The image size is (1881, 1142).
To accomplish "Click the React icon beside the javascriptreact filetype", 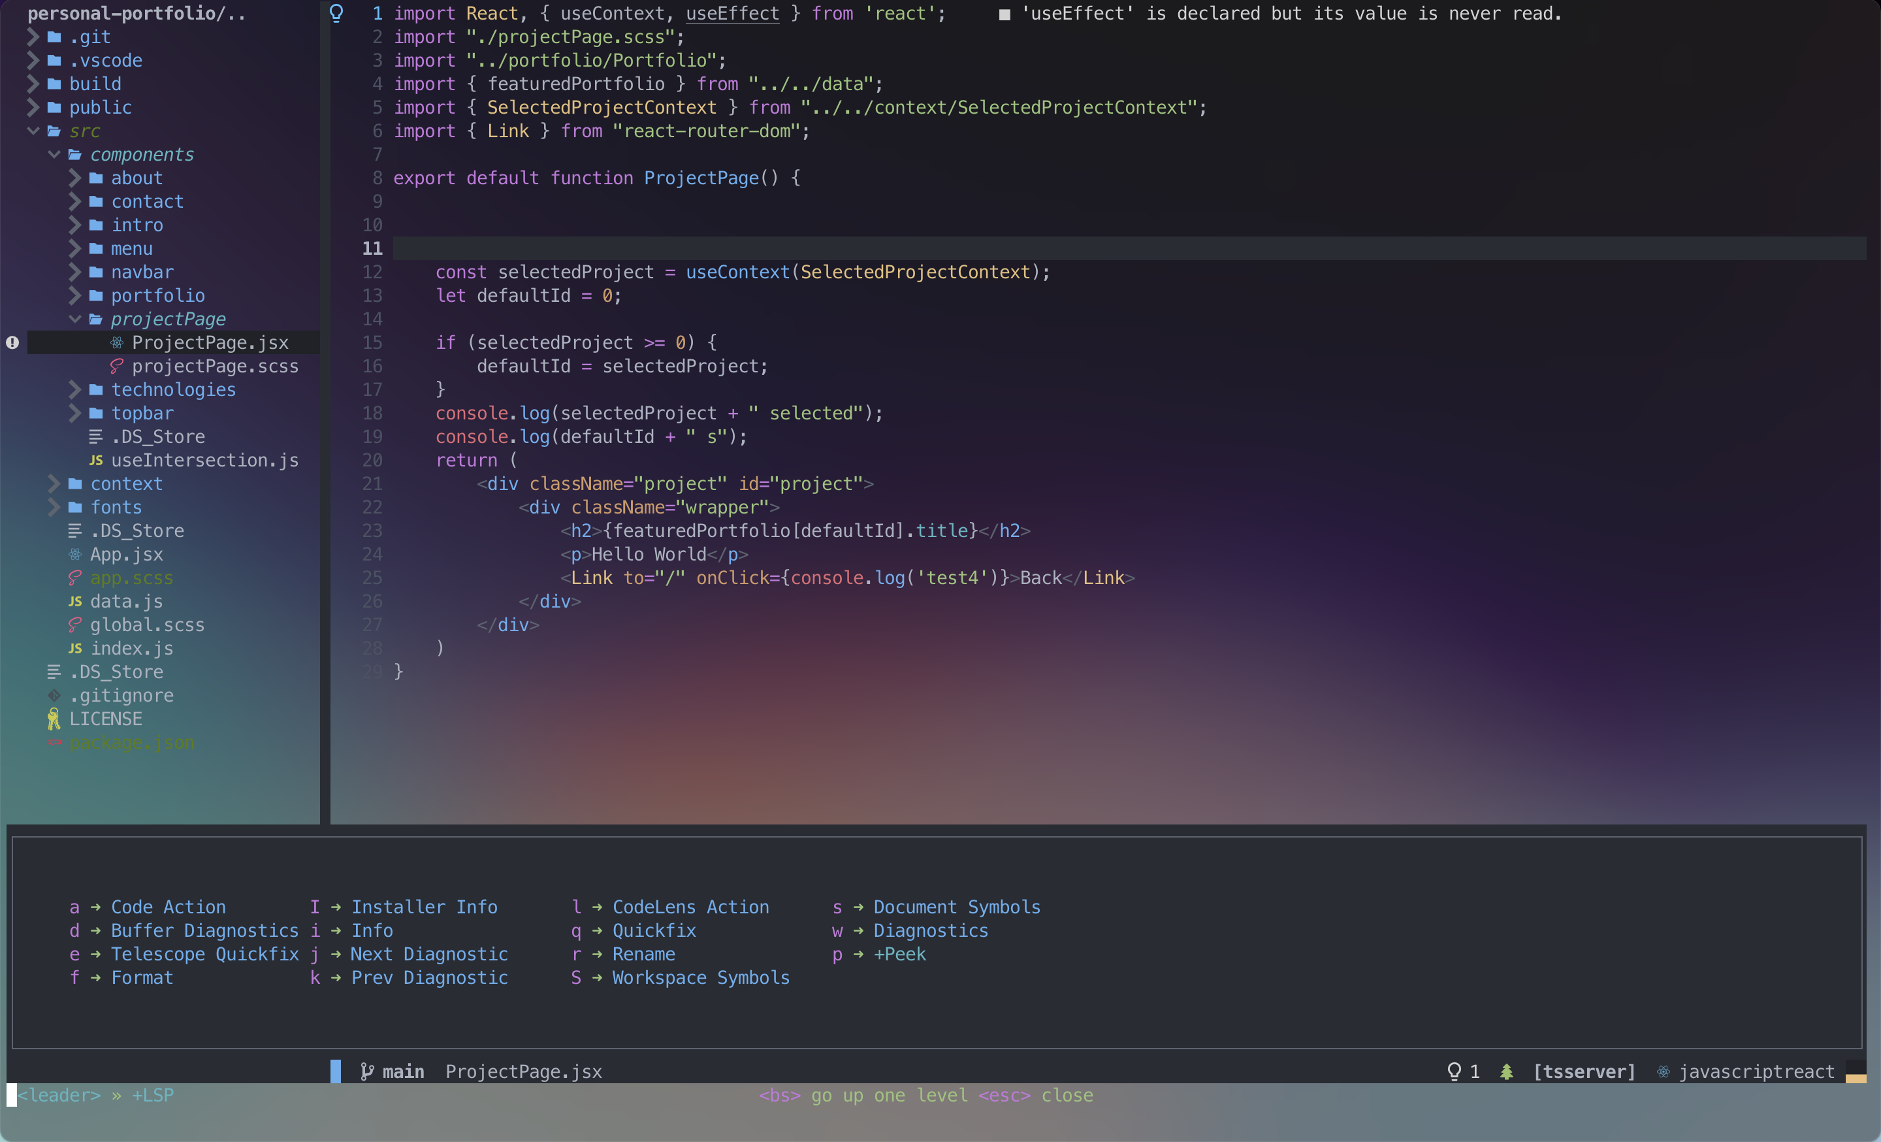I will 1663,1072.
